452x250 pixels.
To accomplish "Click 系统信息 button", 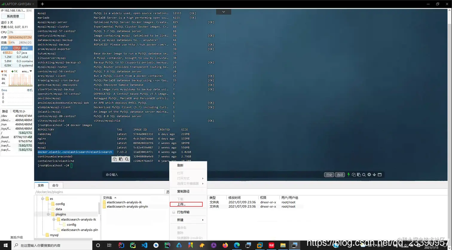I will click(13, 16).
